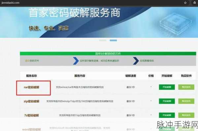
Task: Open the 7z密码破解 service link
Action: tap(32, 115)
